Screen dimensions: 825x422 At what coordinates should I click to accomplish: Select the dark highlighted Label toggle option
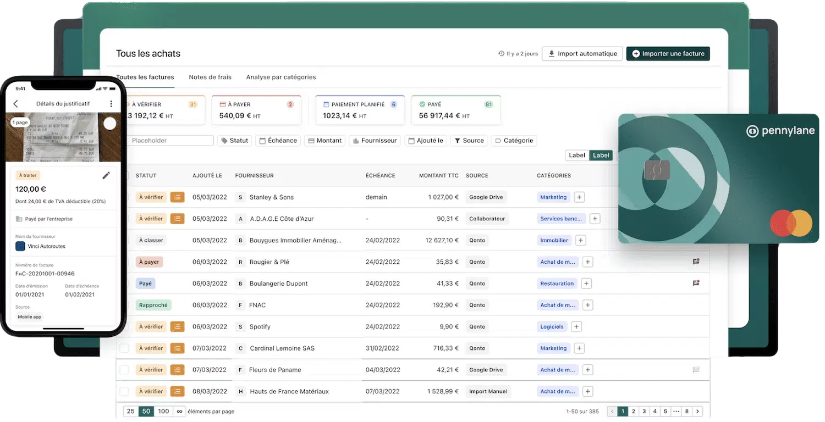601,156
